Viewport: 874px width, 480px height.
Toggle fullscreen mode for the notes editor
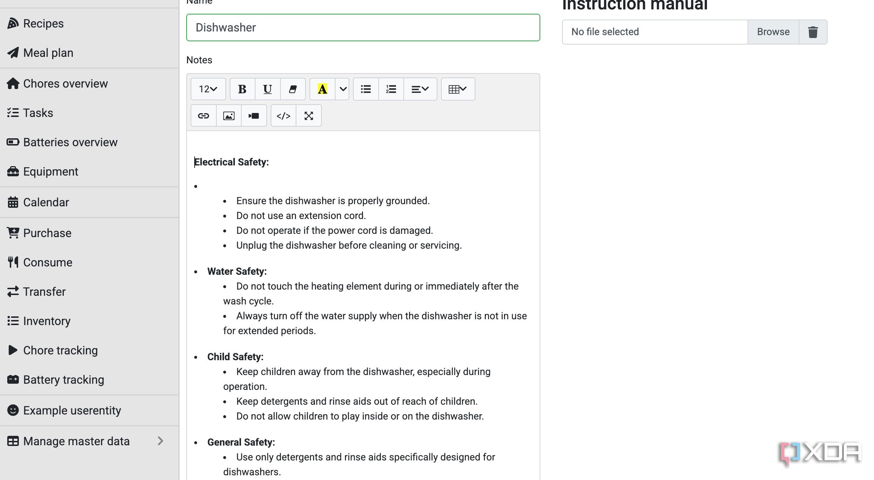click(x=309, y=116)
